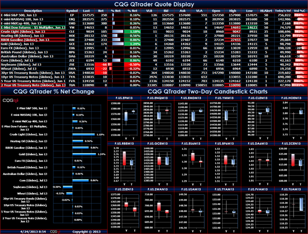This screenshot has width=308, height=234.
Task: Open the F.US.EU6M13 candlestick chart
Action: tap(191, 165)
